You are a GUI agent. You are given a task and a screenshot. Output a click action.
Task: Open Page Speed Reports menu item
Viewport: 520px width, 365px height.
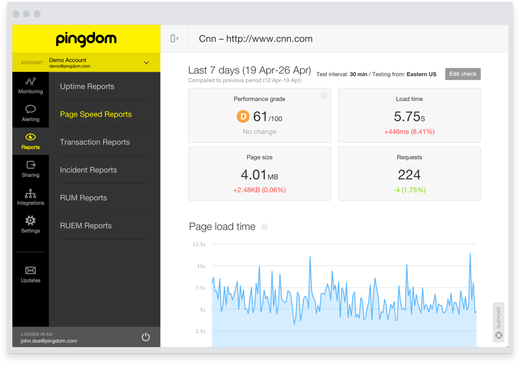(x=96, y=114)
